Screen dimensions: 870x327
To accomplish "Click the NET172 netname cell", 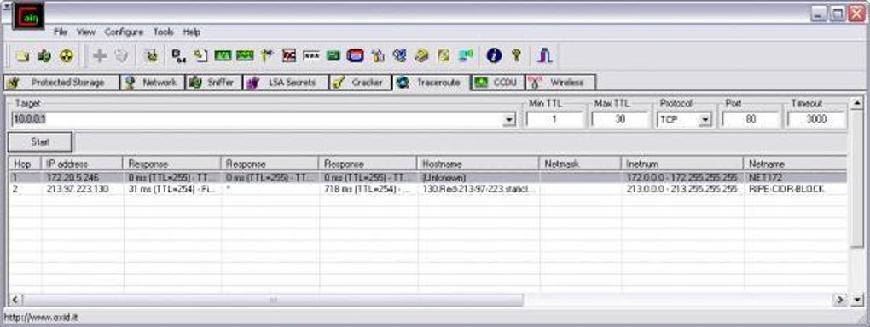I will click(x=766, y=178).
